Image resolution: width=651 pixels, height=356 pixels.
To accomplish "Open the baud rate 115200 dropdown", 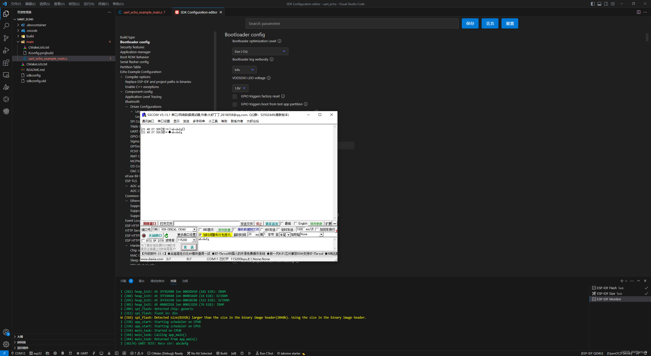I will tap(194, 240).
